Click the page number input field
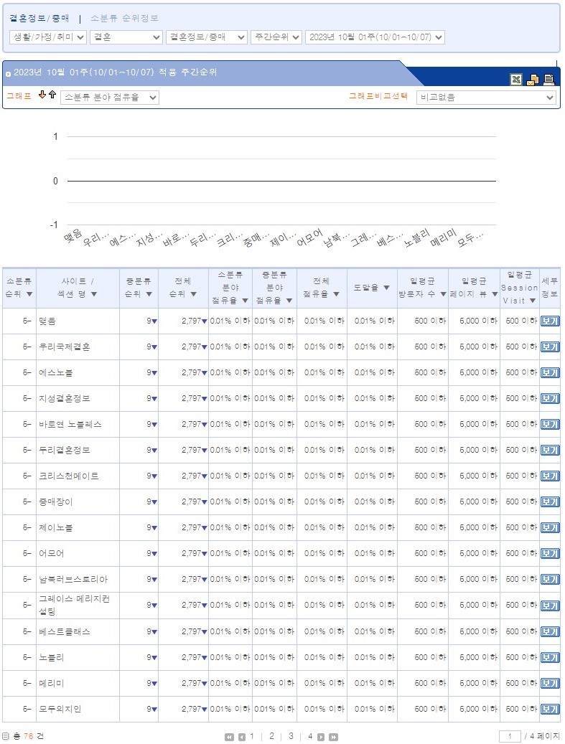Image resolution: width=565 pixels, height=744 pixels. click(x=510, y=737)
